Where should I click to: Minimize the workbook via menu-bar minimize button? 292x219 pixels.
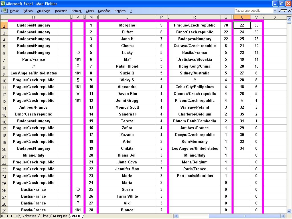pos(280,11)
